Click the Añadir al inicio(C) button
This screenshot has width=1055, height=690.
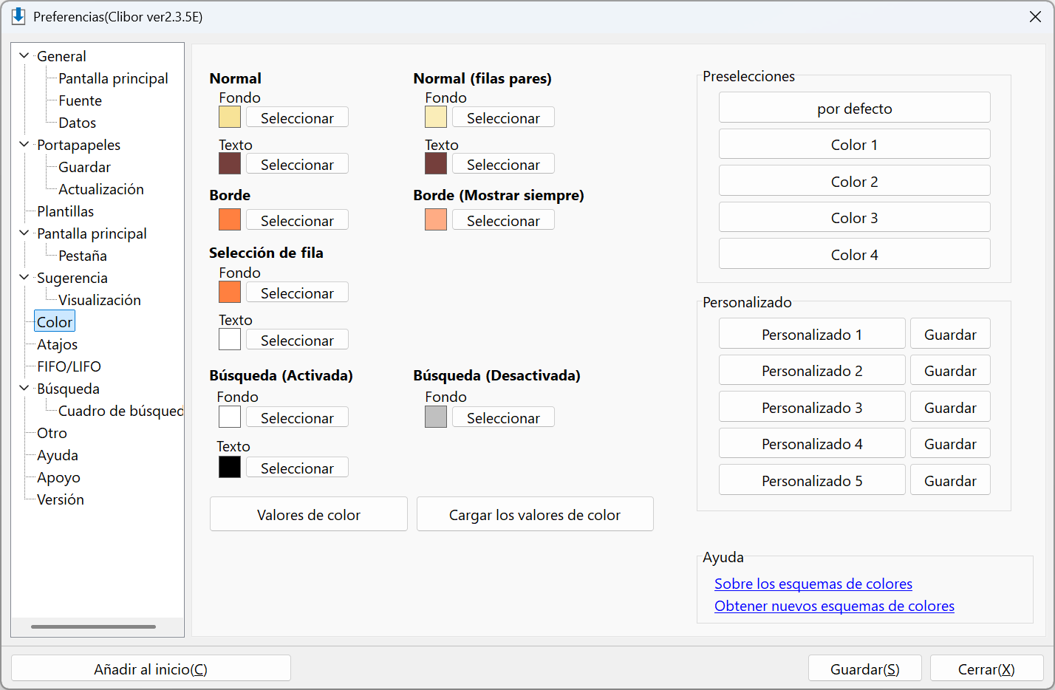(151, 669)
